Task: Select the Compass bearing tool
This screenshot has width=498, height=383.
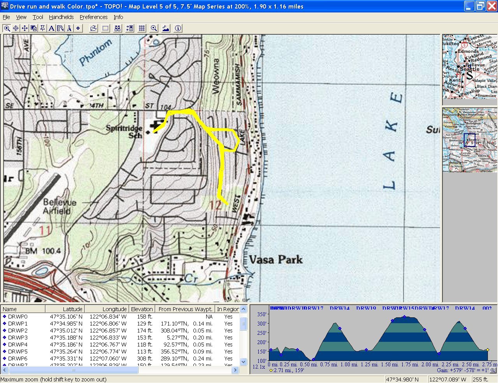Action: point(69,28)
